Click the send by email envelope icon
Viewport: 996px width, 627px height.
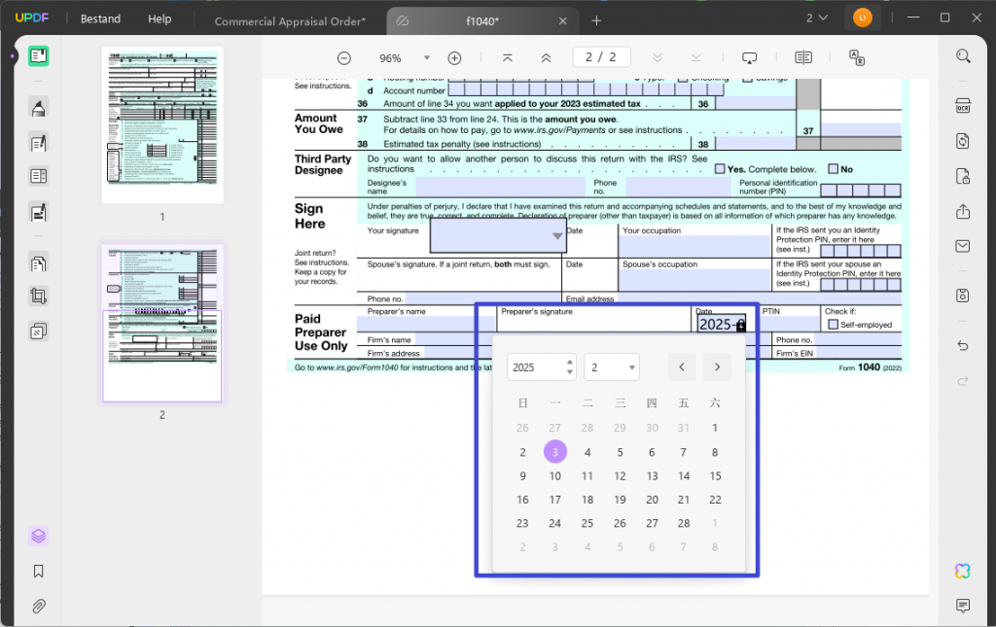click(963, 246)
